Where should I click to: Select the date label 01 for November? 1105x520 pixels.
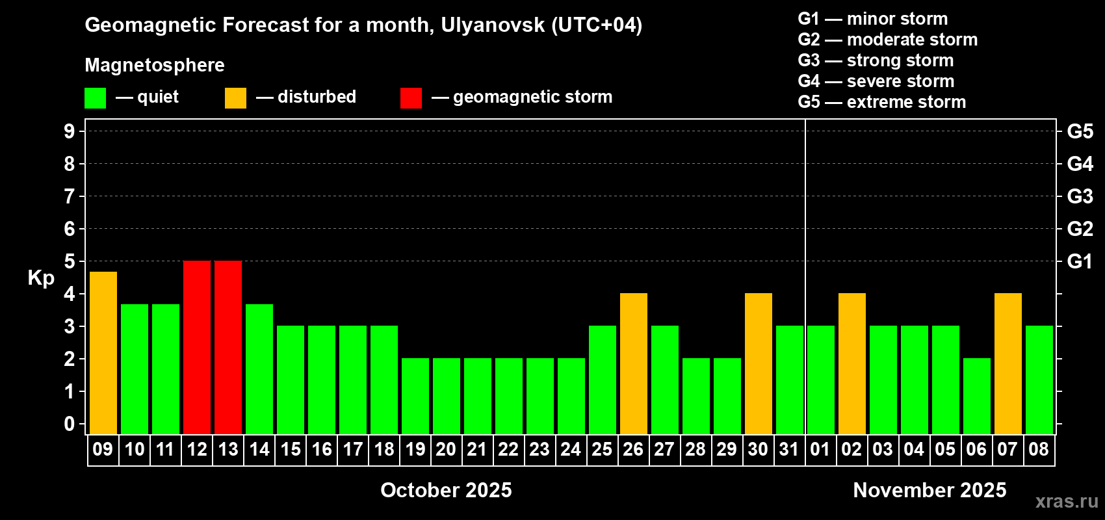[x=820, y=450]
